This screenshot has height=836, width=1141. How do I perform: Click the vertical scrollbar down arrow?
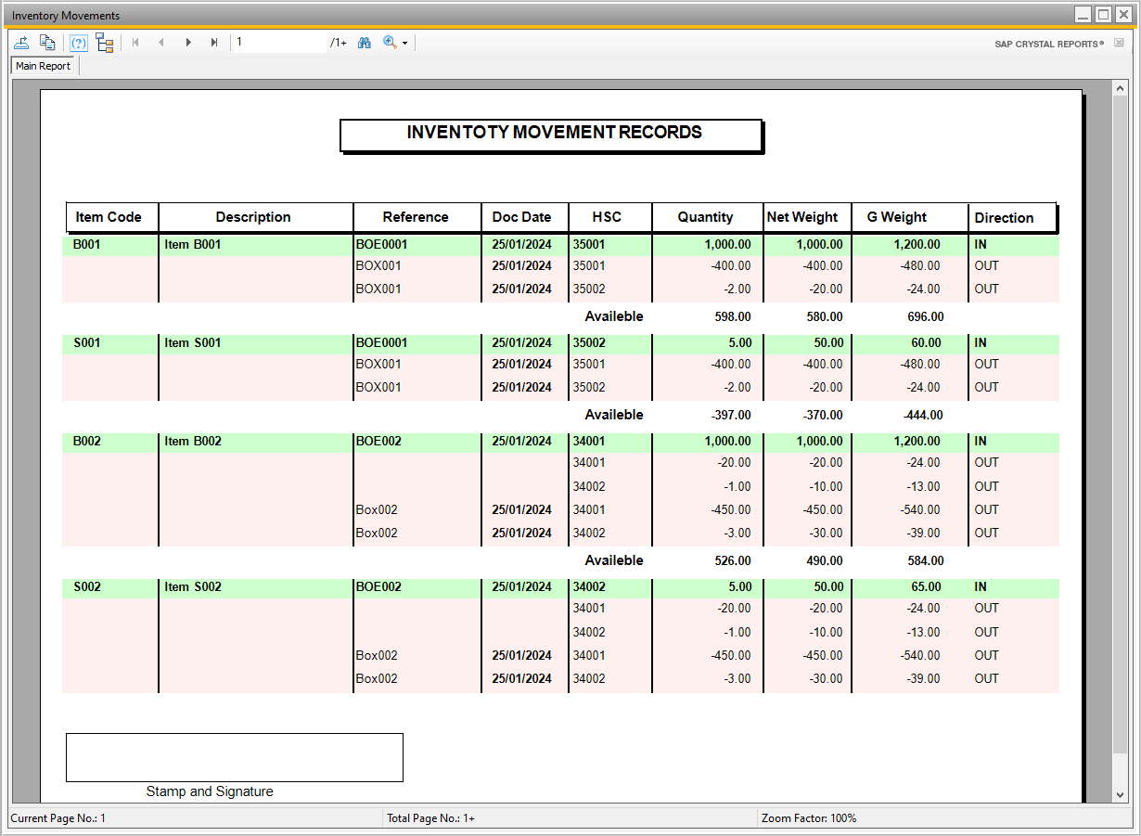[x=1119, y=795]
